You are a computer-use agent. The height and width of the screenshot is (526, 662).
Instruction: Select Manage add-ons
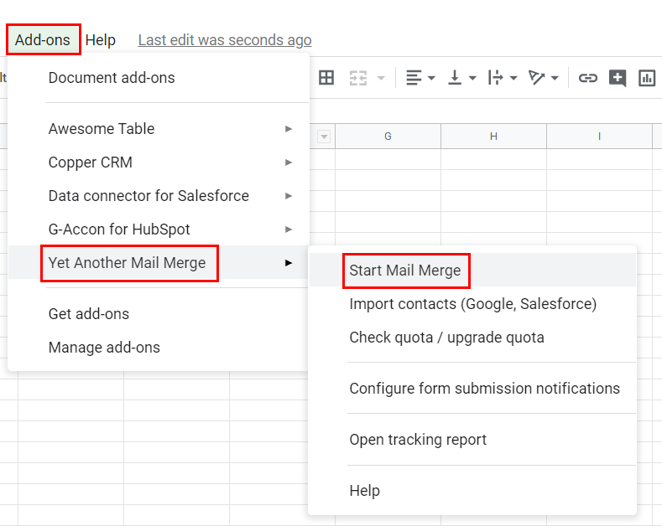104,348
